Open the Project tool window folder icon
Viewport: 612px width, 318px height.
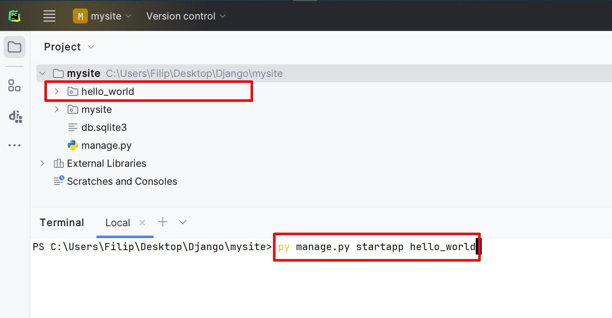point(14,46)
